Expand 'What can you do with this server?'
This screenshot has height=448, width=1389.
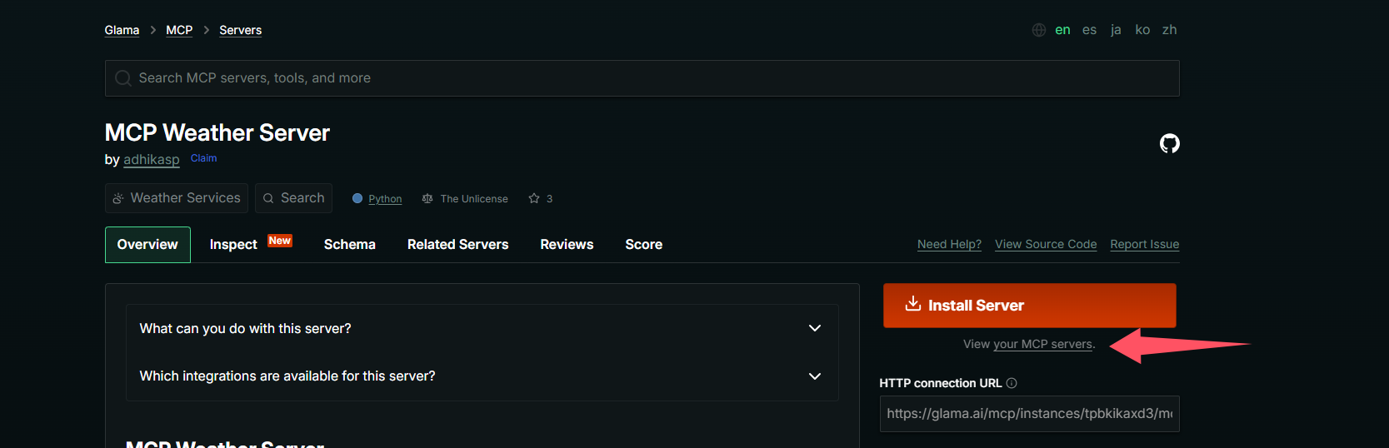pos(482,328)
